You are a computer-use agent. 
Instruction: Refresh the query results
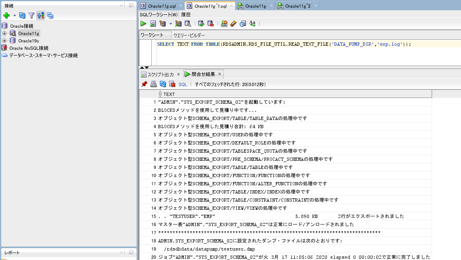coord(163,84)
